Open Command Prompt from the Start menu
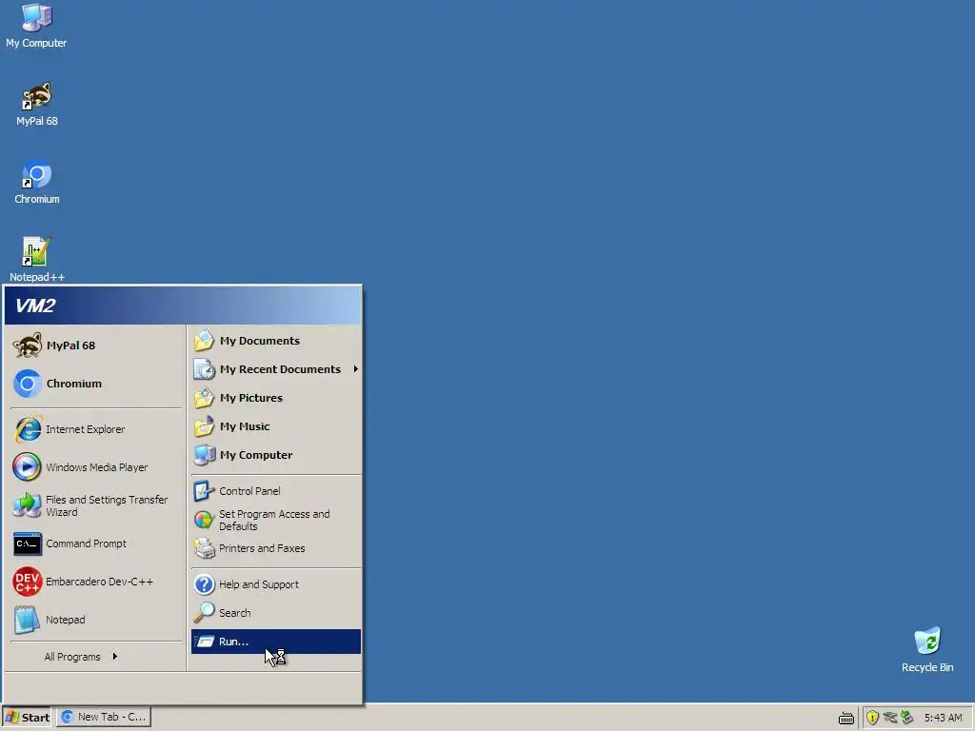Viewport: 975px width, 731px height. [96, 543]
